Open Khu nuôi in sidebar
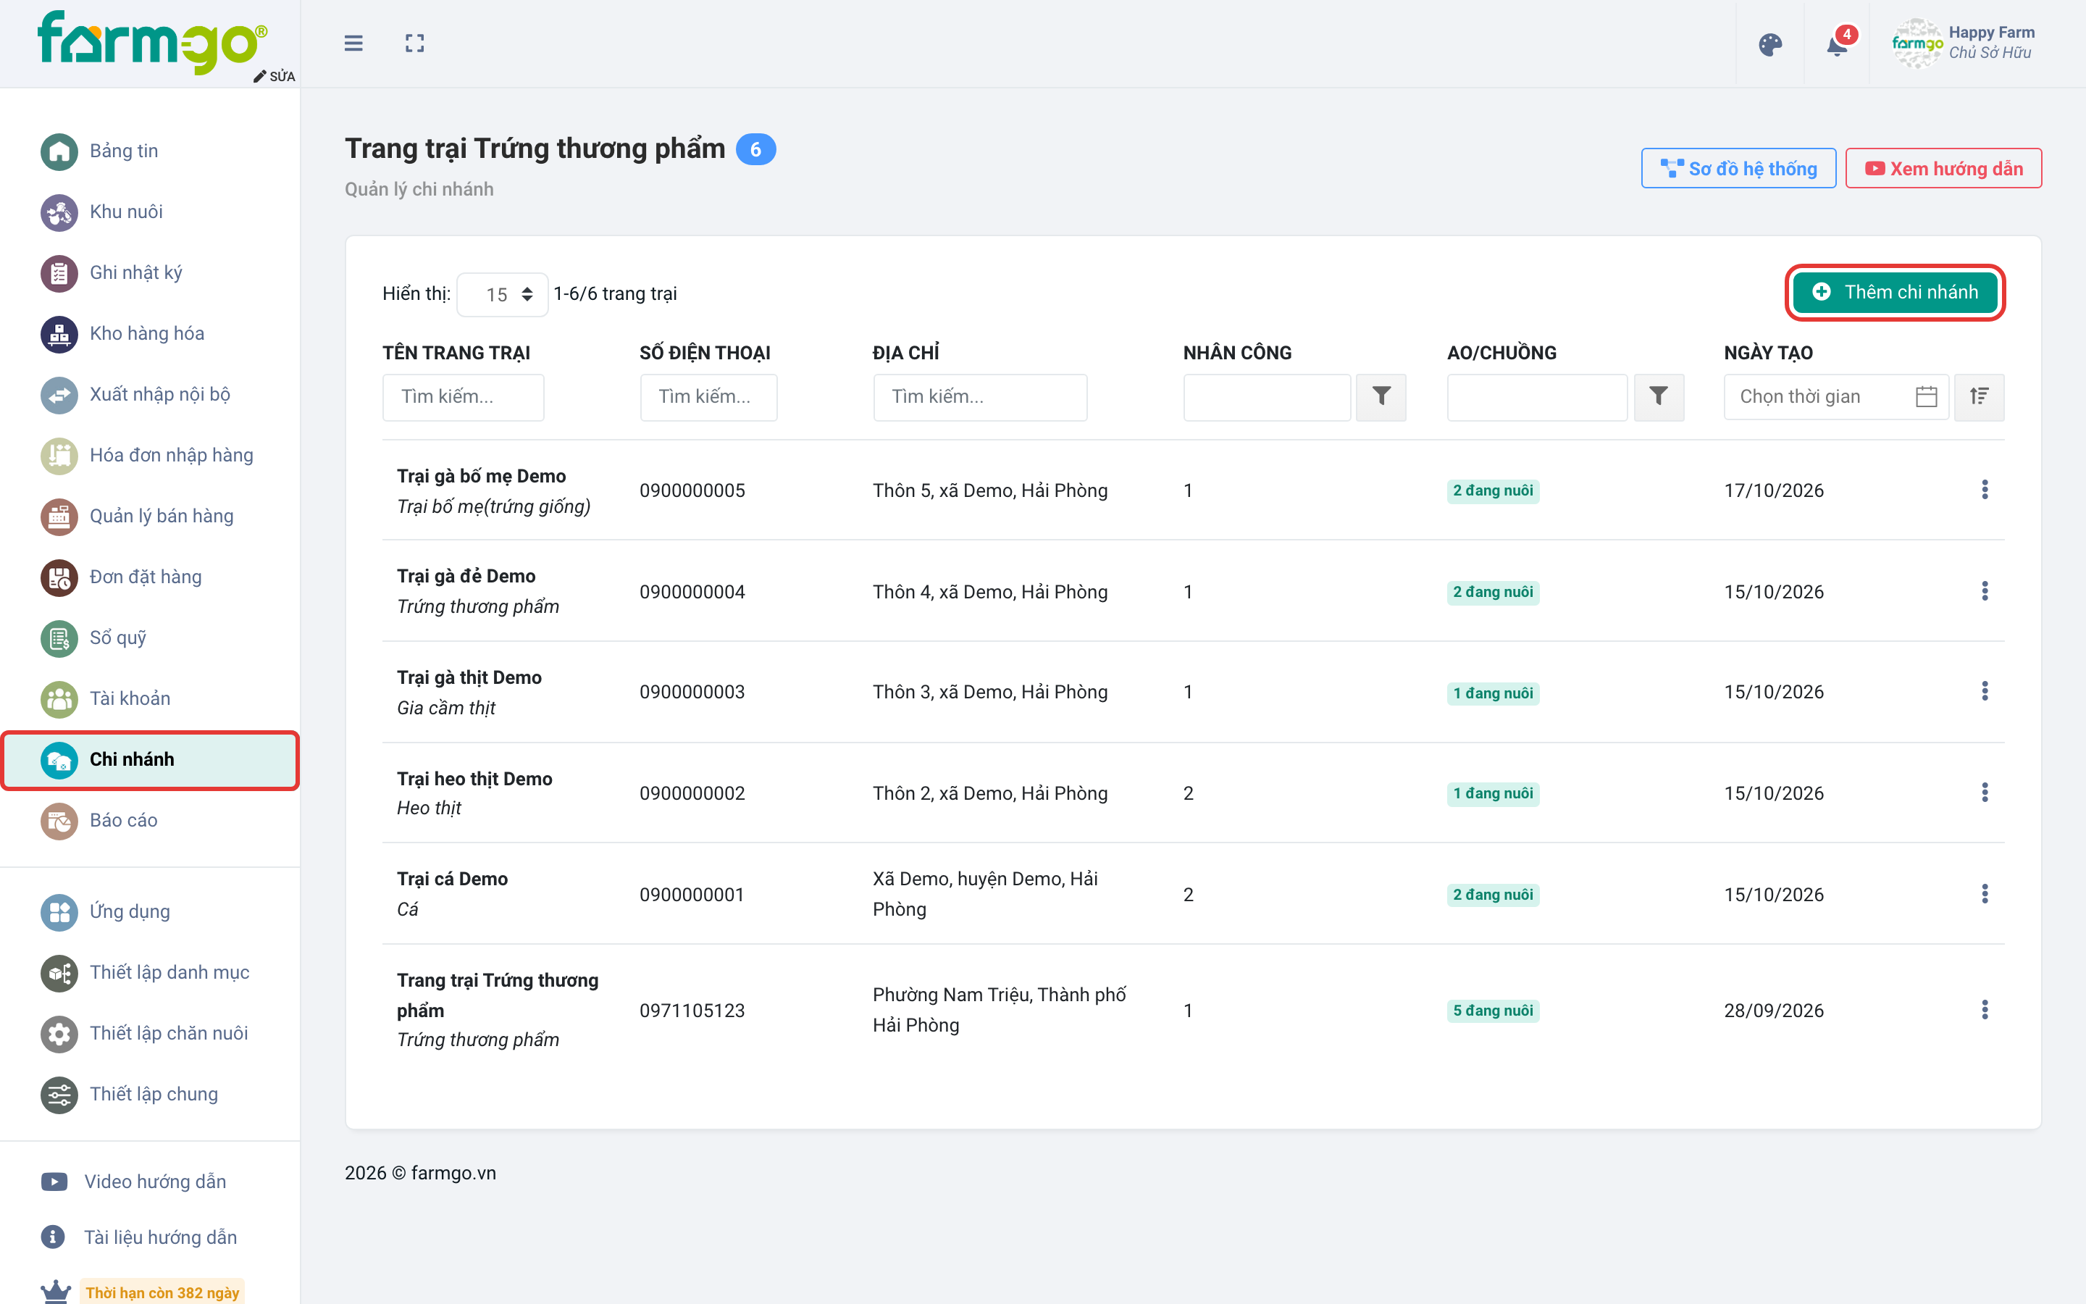2086x1304 pixels. click(127, 212)
